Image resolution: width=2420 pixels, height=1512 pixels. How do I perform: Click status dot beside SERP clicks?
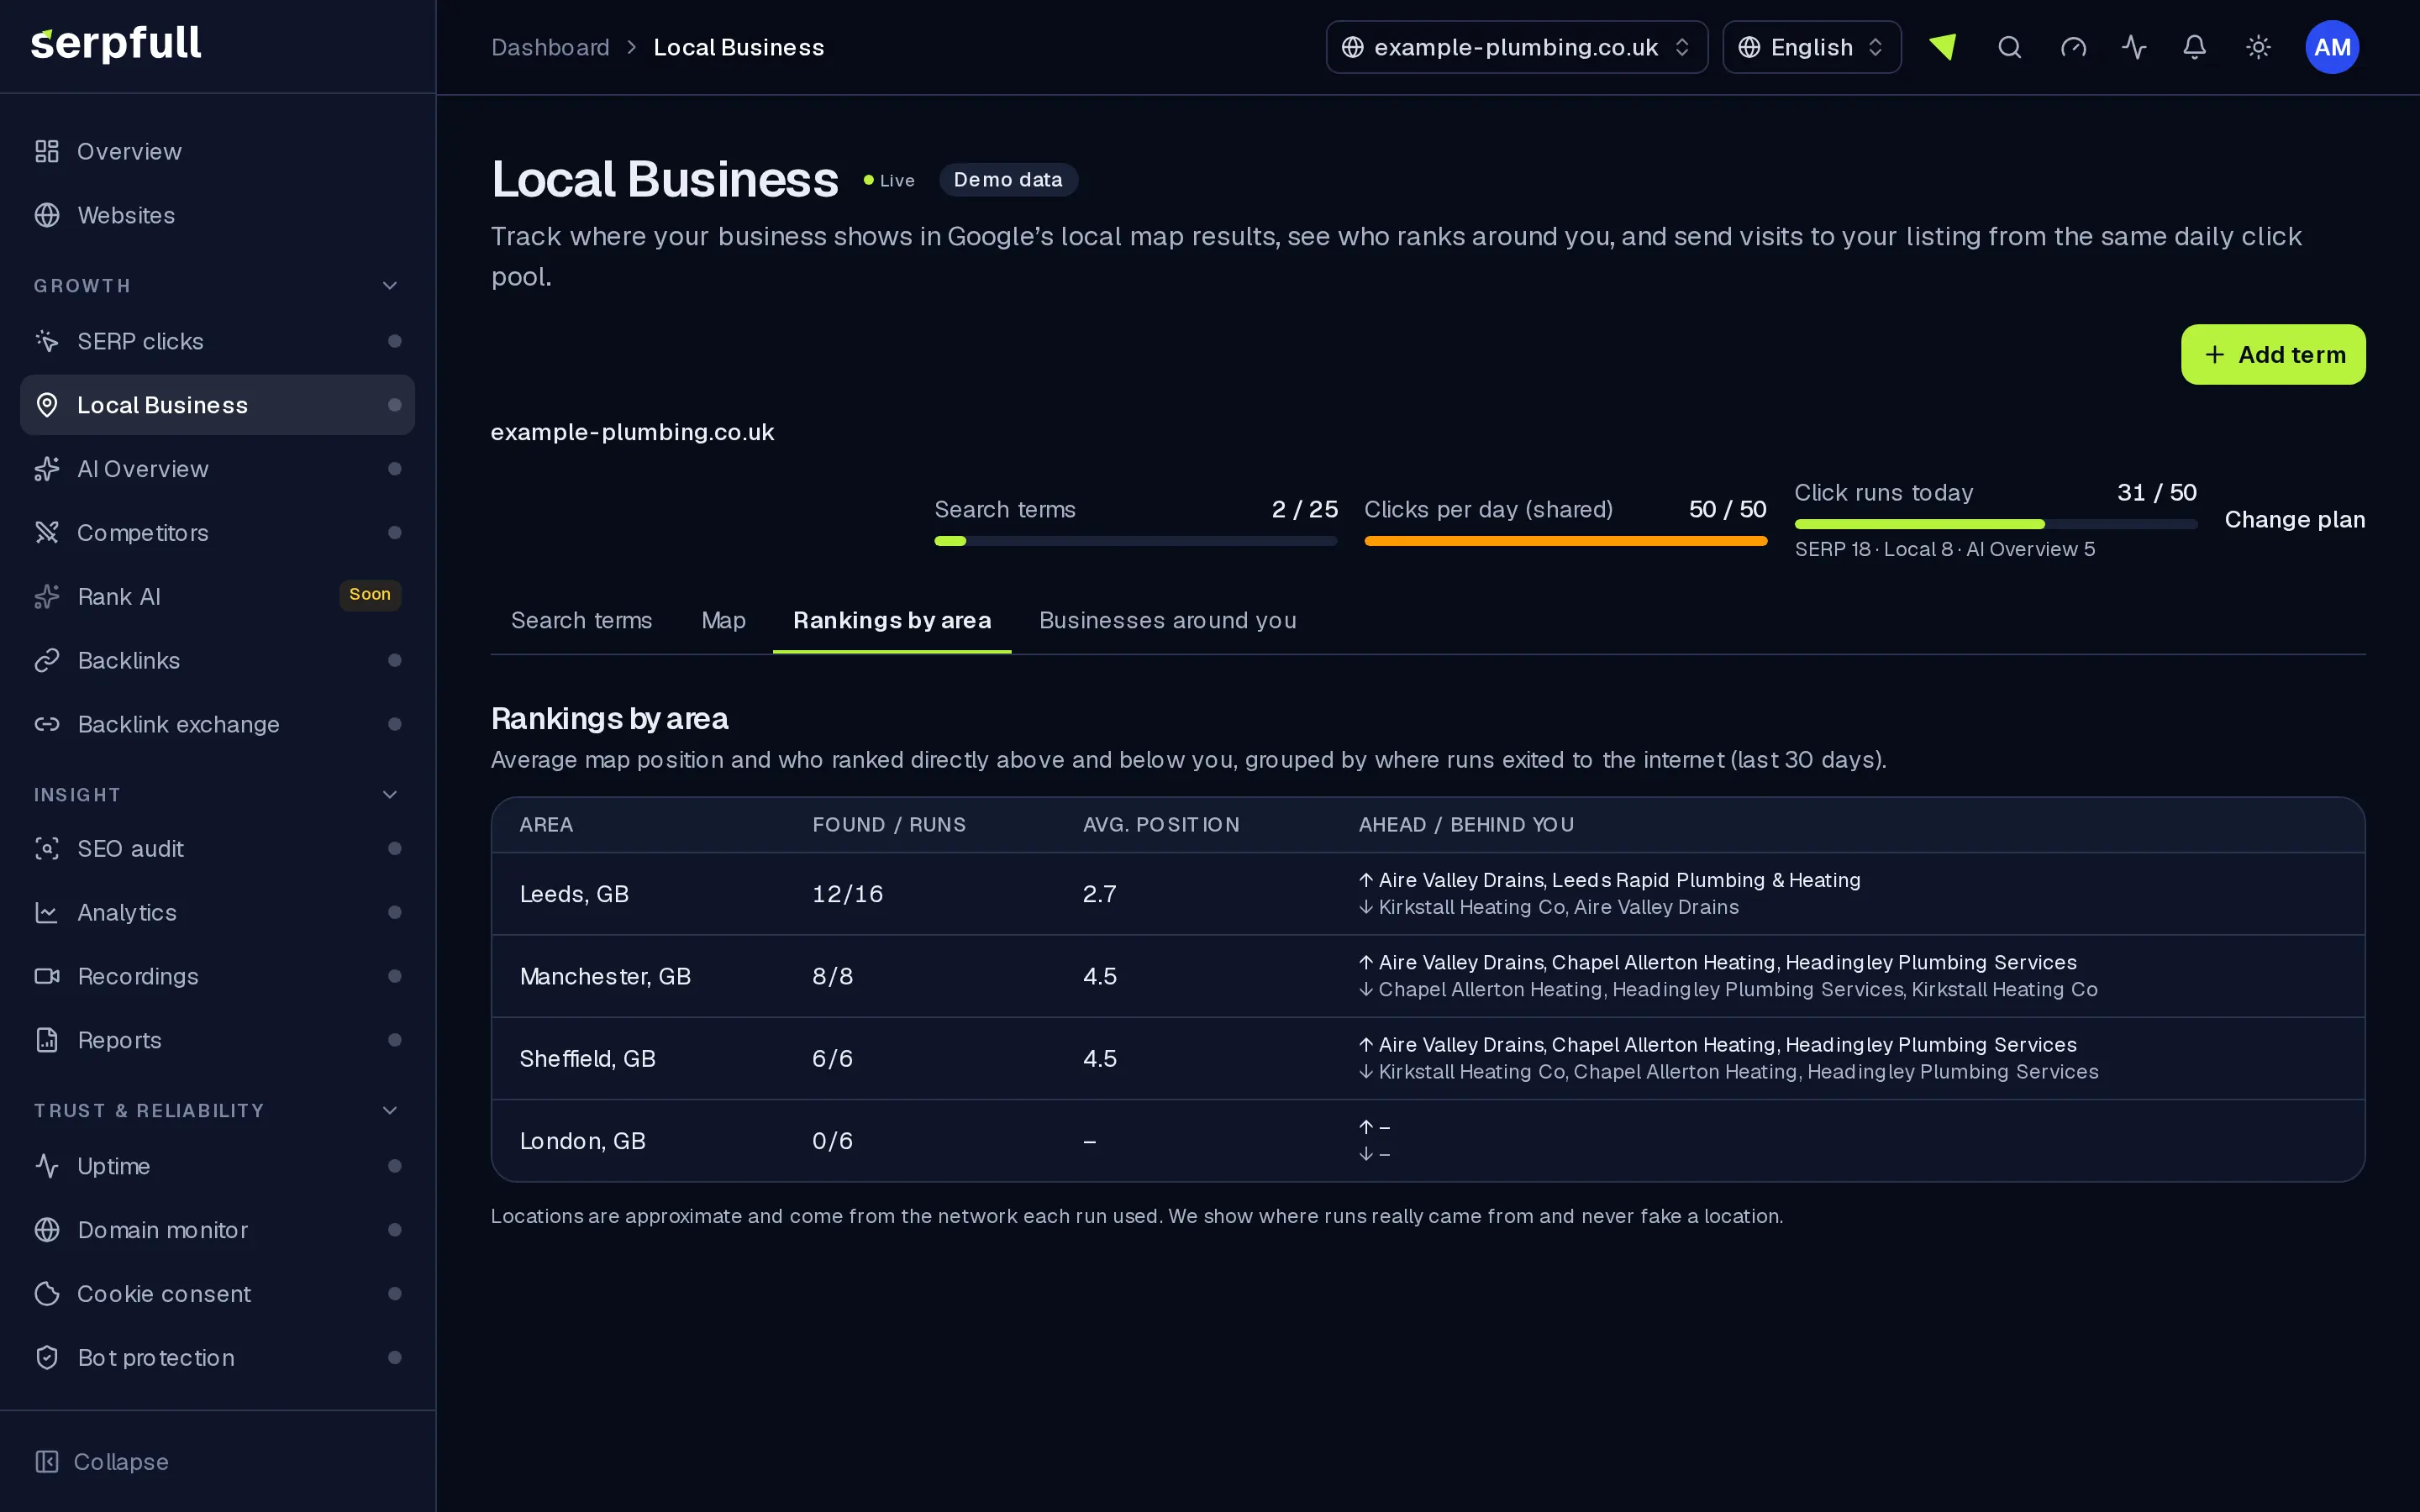395,341
